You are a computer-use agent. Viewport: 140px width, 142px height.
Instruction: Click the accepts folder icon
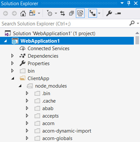[x=37, y=116]
